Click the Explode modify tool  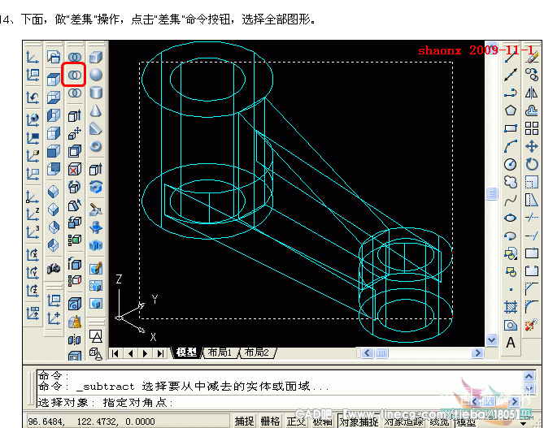click(x=532, y=325)
